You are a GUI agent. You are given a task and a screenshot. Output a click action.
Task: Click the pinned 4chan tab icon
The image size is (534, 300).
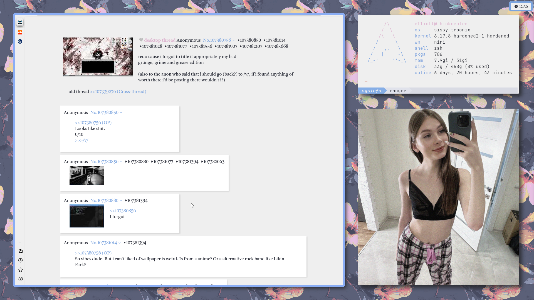[20, 22]
